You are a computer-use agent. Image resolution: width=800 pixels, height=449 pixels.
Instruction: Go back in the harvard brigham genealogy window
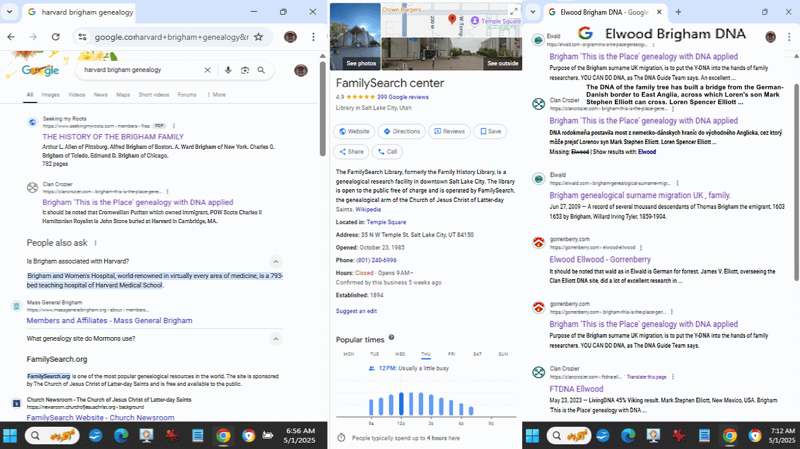tap(11, 37)
